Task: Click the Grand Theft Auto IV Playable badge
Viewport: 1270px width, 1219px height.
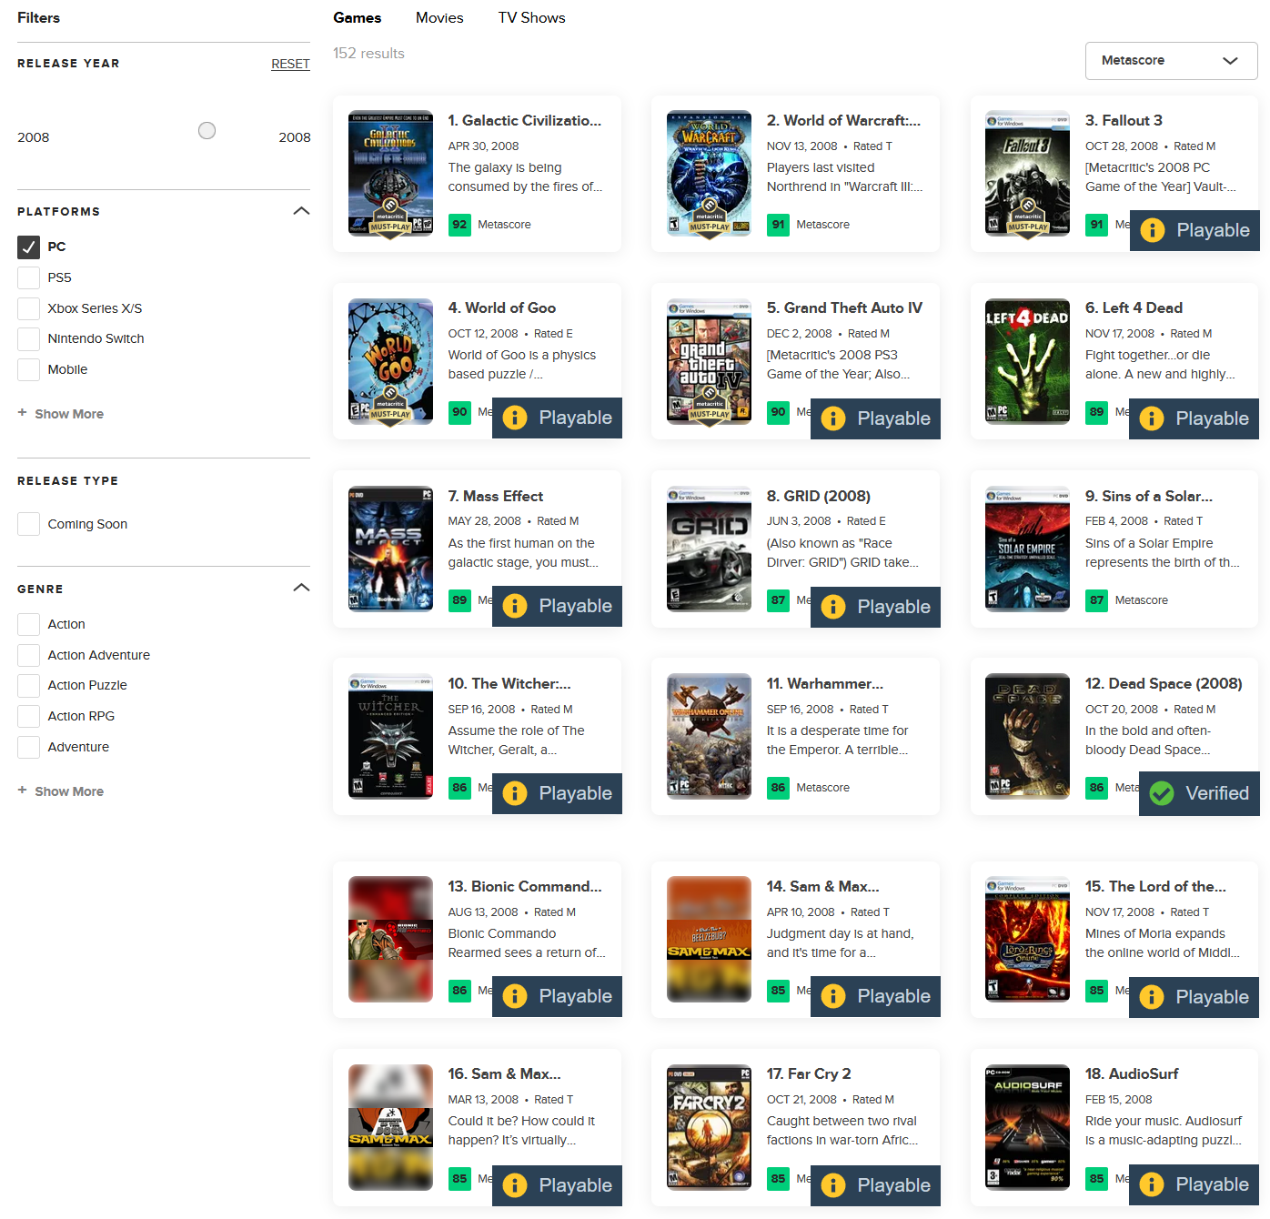Action: [x=875, y=418]
